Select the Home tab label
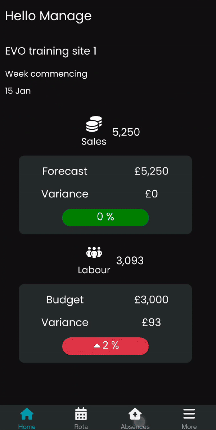 click(x=27, y=426)
